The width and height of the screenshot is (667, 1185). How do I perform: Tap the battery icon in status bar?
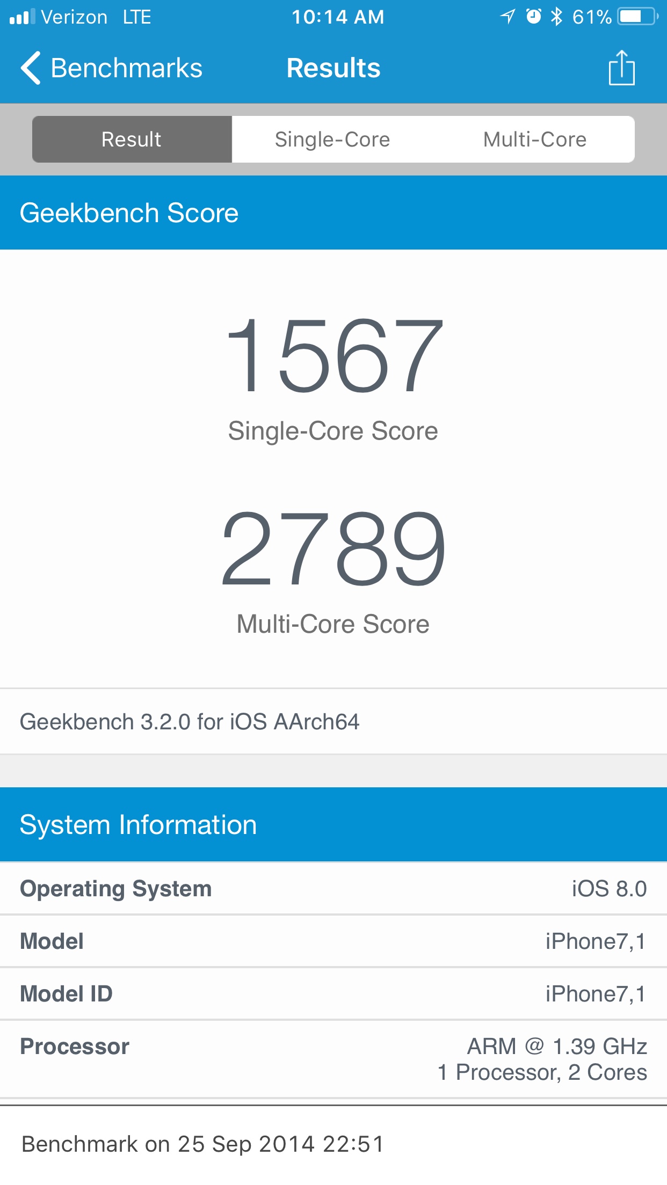(x=639, y=17)
